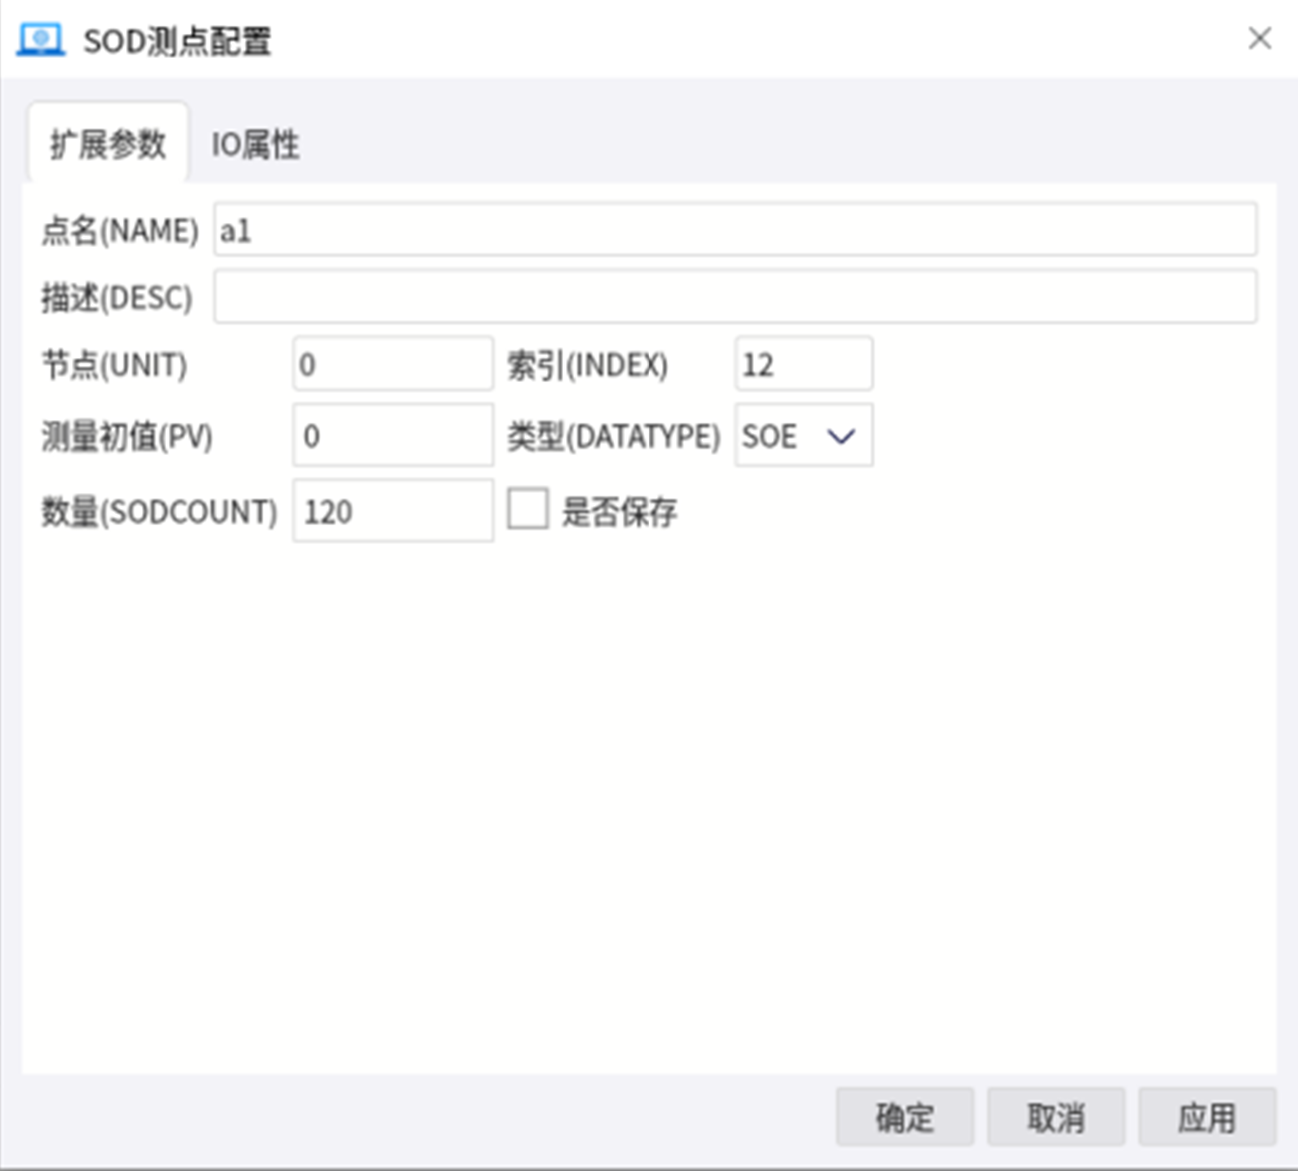1298x1171 pixels.
Task: Click the 类型(DATATYPE) label
Action: coord(613,436)
